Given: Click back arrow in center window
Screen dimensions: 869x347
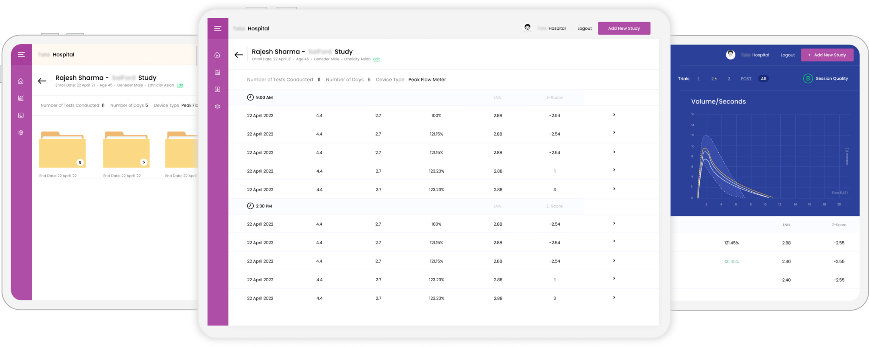Looking at the screenshot, I should (238, 55).
